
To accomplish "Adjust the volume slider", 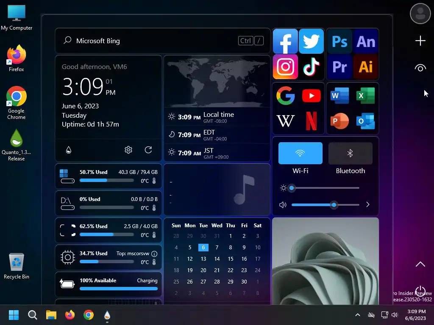I will (325, 205).
